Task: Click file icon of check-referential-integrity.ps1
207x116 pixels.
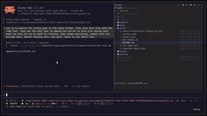Action: coord(121,31)
